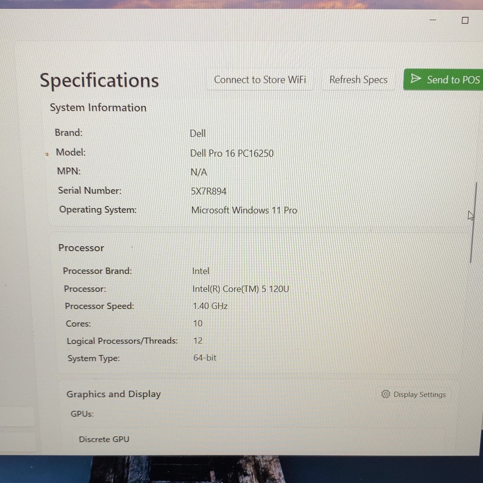This screenshot has height=483, width=483.
Task: Open Display Settings link
Action: pos(413,394)
